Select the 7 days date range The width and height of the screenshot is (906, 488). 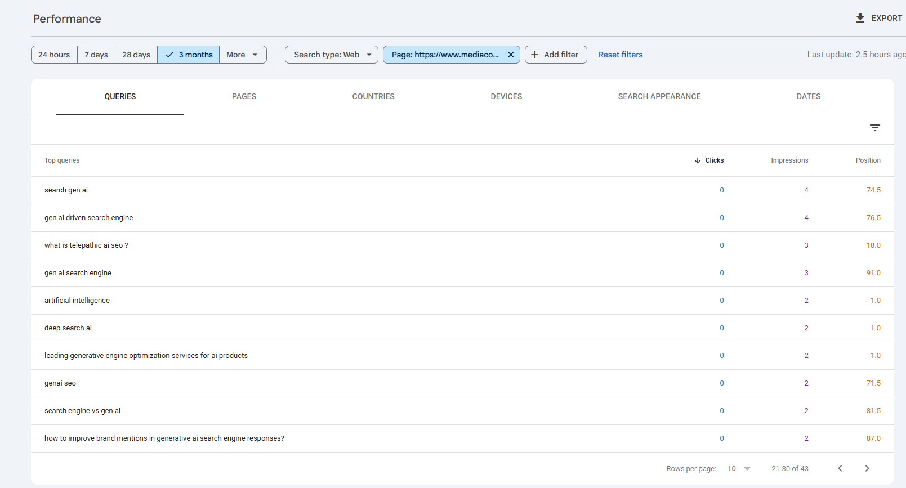click(96, 55)
